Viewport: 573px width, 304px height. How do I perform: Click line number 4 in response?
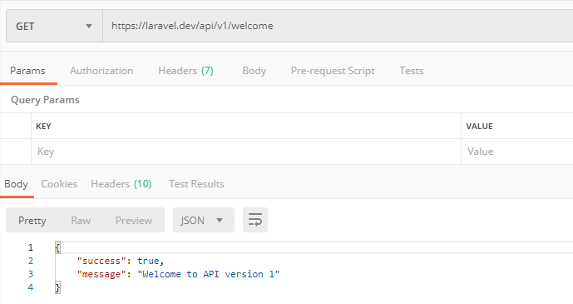pyautogui.click(x=31, y=287)
